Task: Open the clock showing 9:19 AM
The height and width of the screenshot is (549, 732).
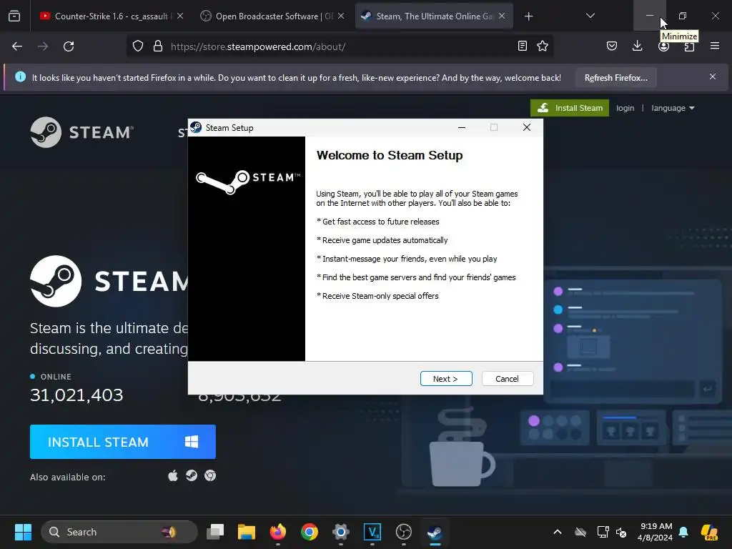Action: click(x=656, y=532)
